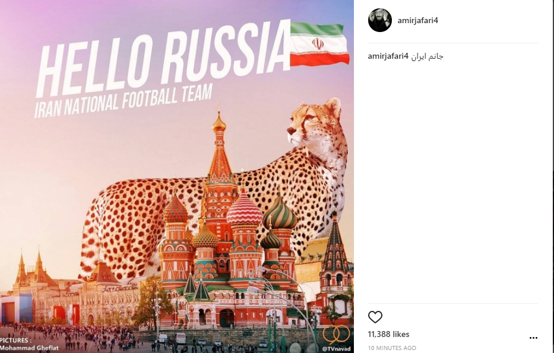Click the HELLO RUSSIA headline text

point(163,60)
